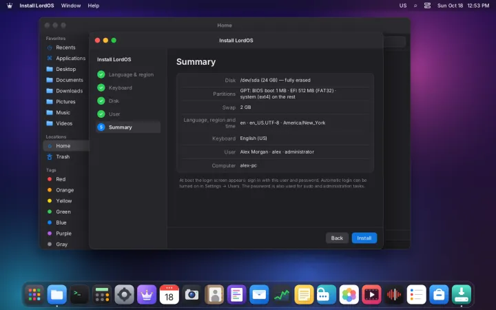Open the Help menu
The width and height of the screenshot is (496, 310).
(93, 6)
